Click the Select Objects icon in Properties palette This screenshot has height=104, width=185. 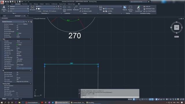click(x=29, y=22)
